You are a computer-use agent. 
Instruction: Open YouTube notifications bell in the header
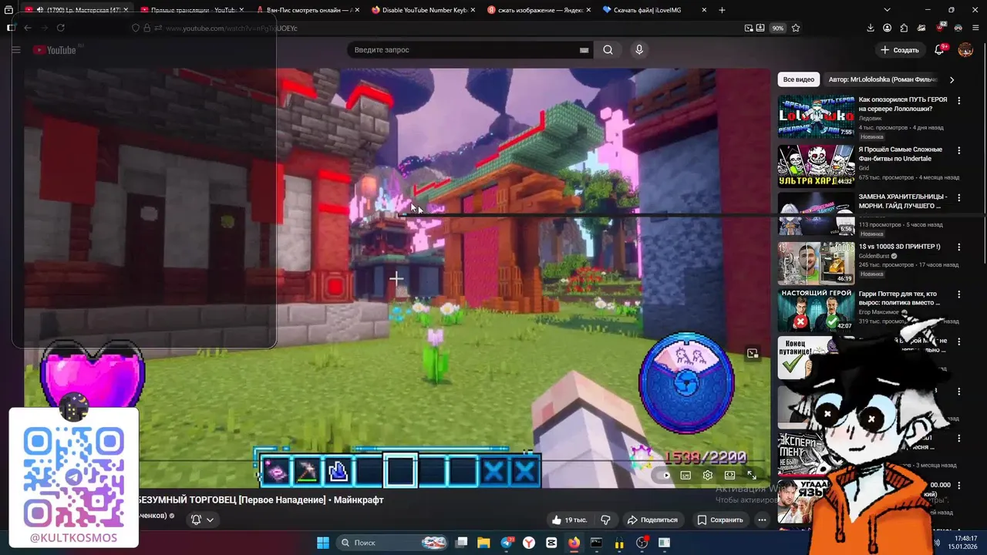[939, 49]
